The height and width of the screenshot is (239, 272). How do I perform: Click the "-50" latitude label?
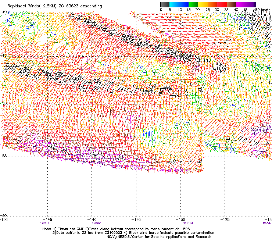pos(3,103)
